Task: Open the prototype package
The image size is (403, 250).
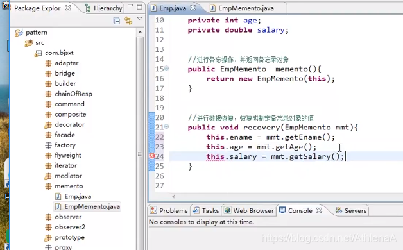Action: 70,238
